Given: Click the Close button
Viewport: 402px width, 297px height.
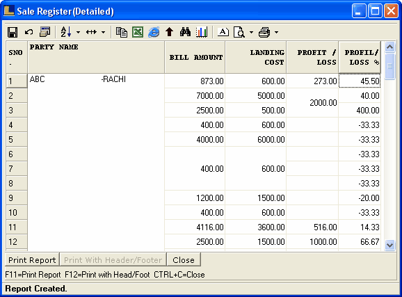Looking at the screenshot, I should (x=184, y=260).
